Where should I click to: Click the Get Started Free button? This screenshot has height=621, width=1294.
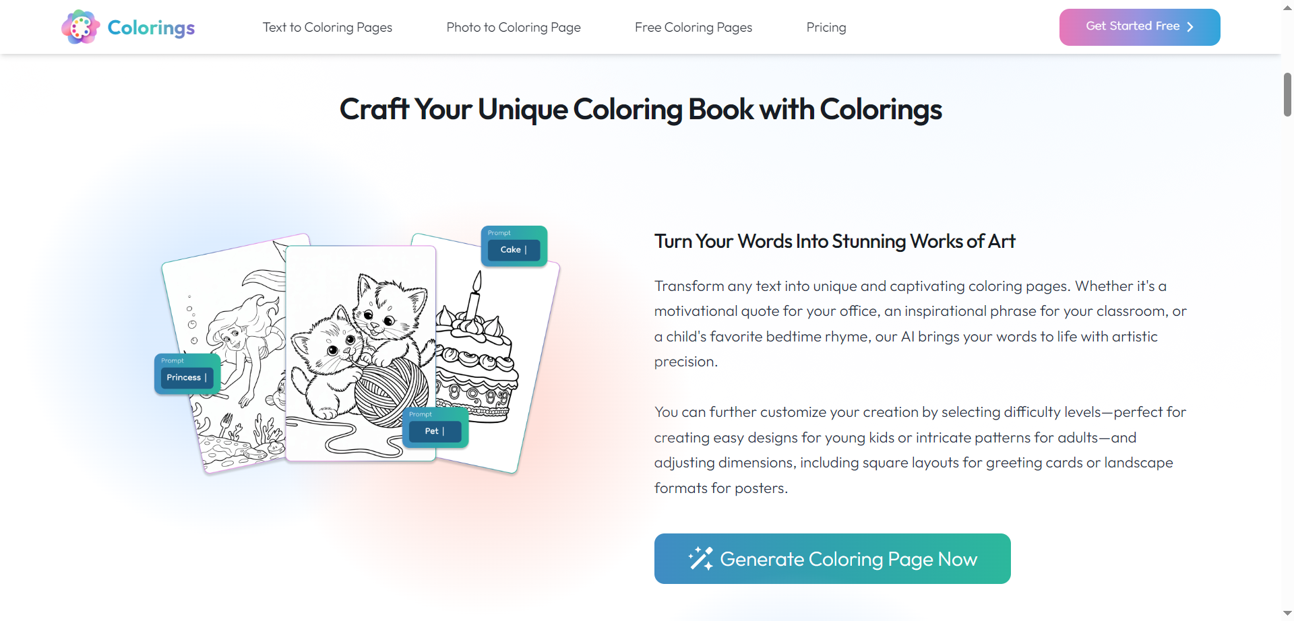pos(1140,27)
